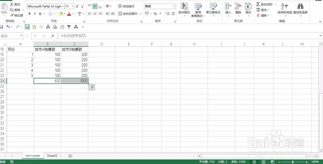Apply red font color
Image resolution: width=323 pixels, height=164 pixels.
tap(69, 14)
